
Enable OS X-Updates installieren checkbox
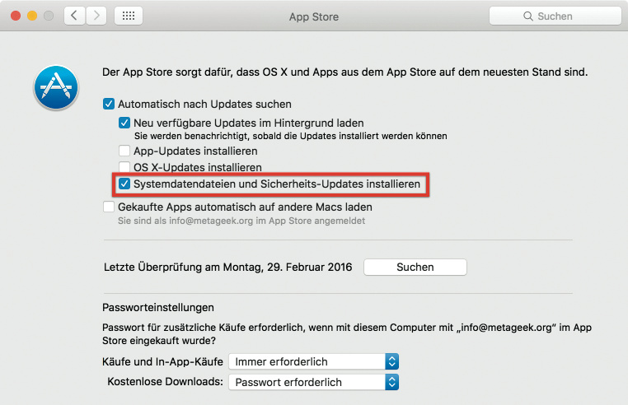(x=124, y=168)
